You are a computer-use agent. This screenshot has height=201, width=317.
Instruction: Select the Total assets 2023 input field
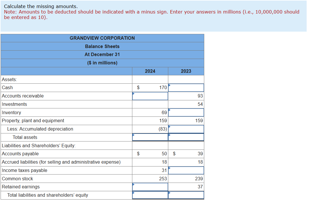coord(186,137)
